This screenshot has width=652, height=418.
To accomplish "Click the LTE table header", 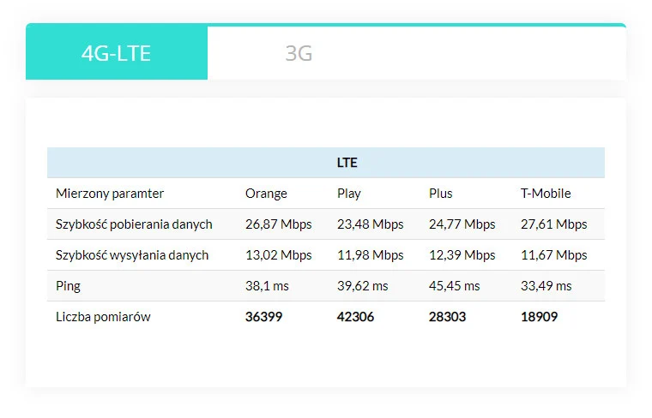I will tap(347, 163).
